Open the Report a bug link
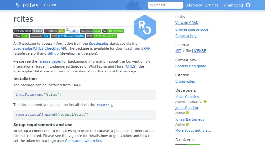This screenshot has height=145, width=265. pyautogui.click(x=186, y=36)
